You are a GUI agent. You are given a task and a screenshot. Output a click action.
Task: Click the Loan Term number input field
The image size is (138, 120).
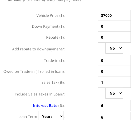[114, 116]
